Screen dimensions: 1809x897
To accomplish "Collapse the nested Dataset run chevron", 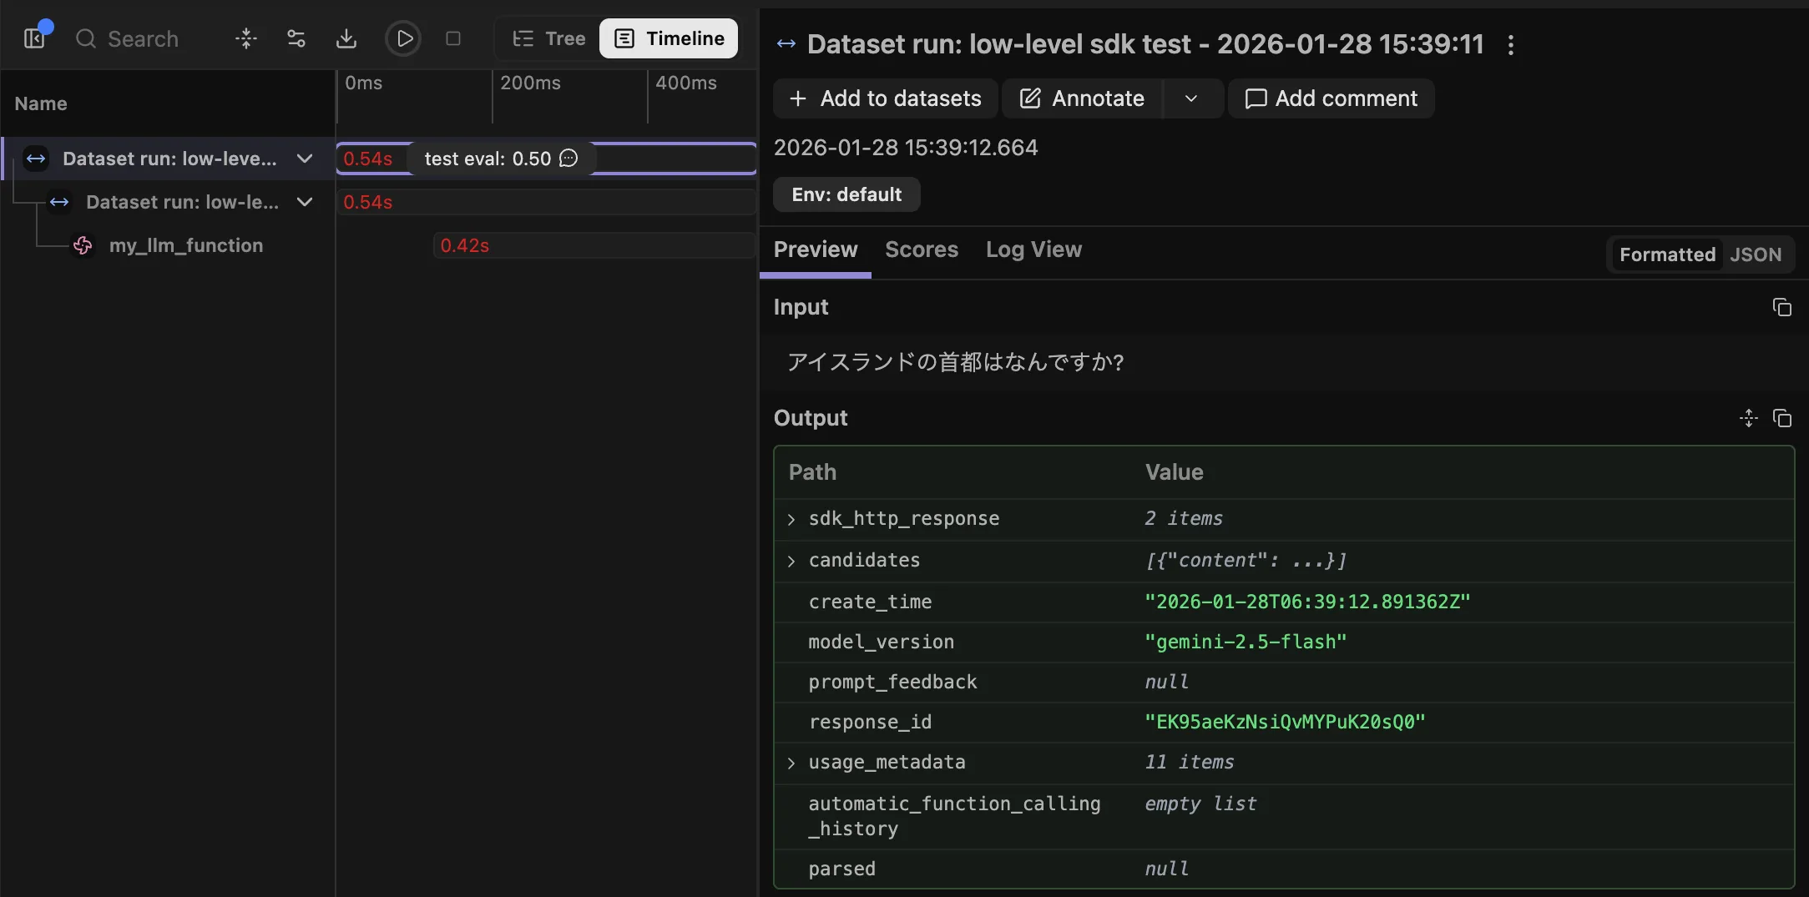I will 305,202.
